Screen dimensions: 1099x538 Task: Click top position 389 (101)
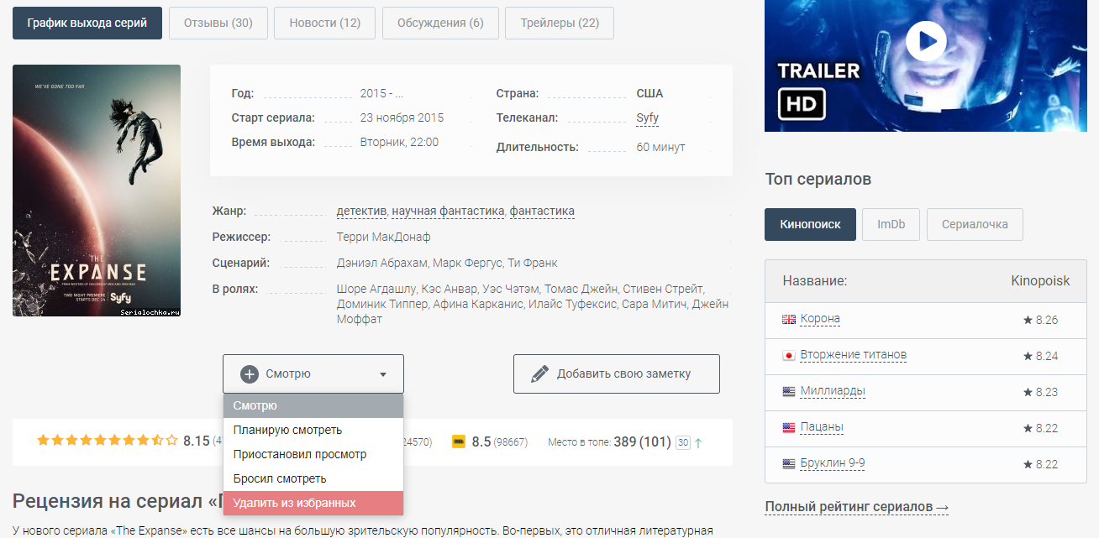(x=642, y=441)
